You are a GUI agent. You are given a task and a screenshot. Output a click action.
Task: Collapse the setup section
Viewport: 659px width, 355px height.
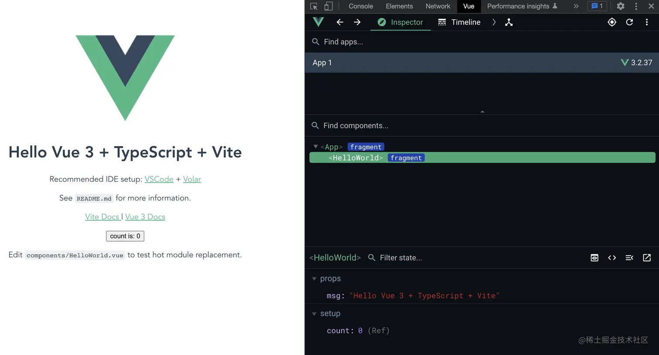(x=314, y=314)
